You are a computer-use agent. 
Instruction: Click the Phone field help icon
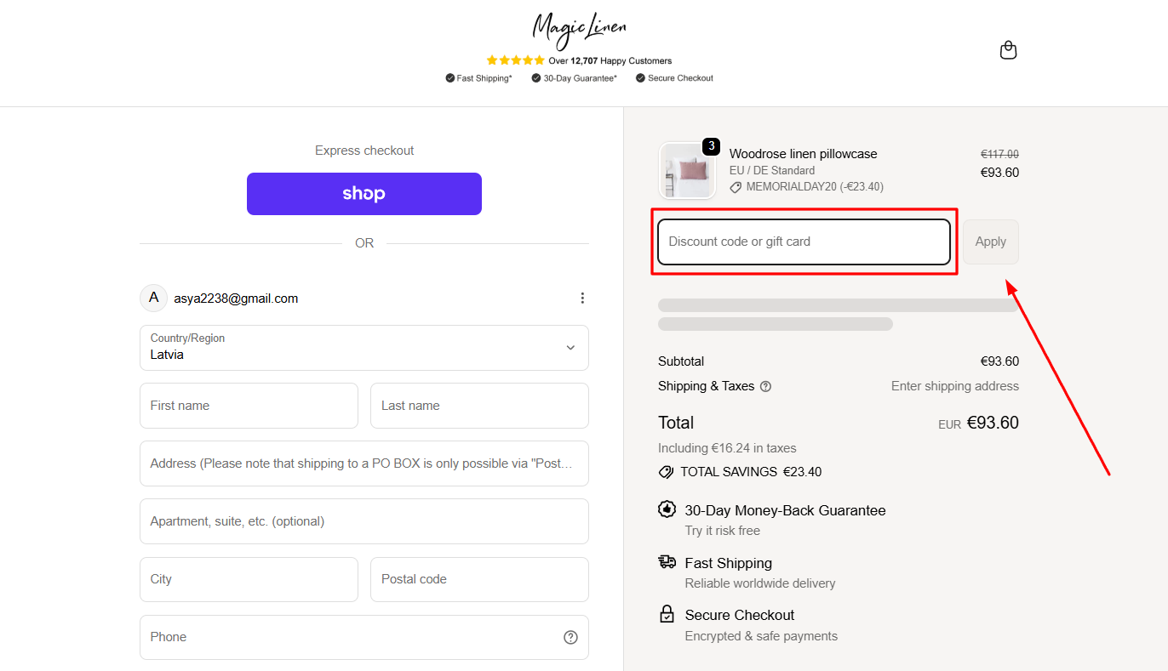coord(570,637)
